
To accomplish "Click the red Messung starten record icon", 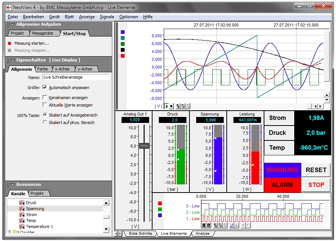I will click(x=10, y=43).
